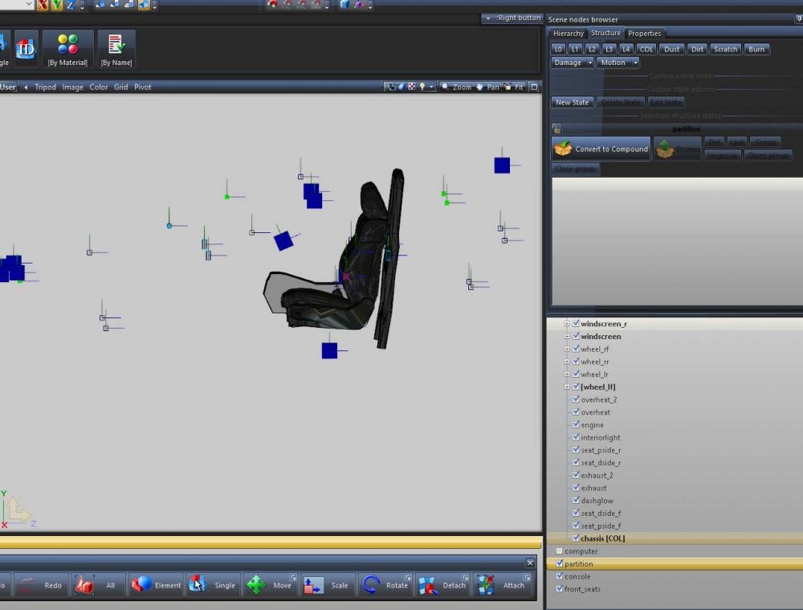
Task: Expand the windscreen_r tree node
Action: (567, 324)
